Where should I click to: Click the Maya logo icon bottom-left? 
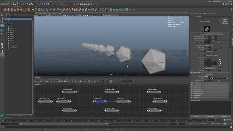(2, 116)
